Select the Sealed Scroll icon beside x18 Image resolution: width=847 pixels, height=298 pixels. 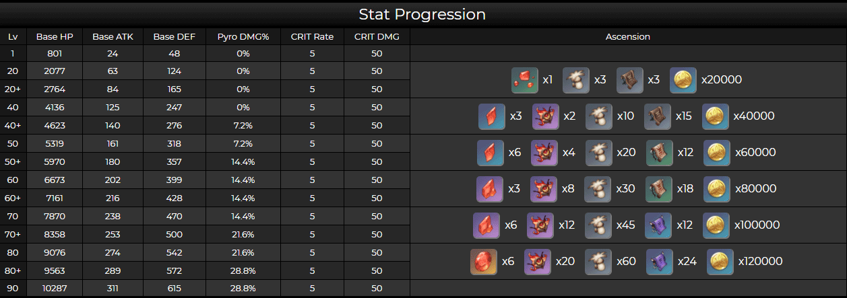coord(659,189)
